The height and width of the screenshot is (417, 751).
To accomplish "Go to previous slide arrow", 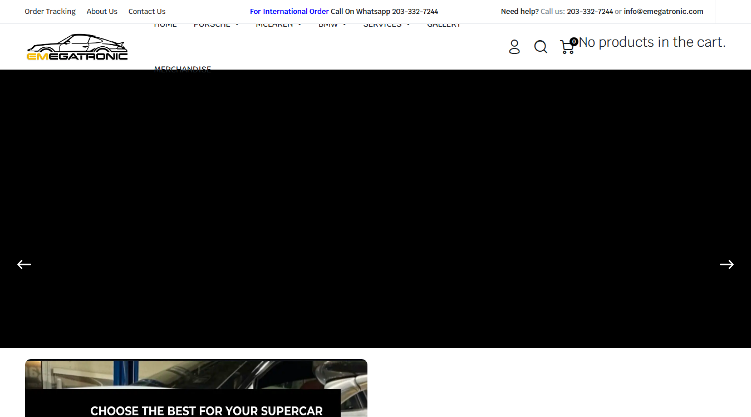I will (24, 264).
